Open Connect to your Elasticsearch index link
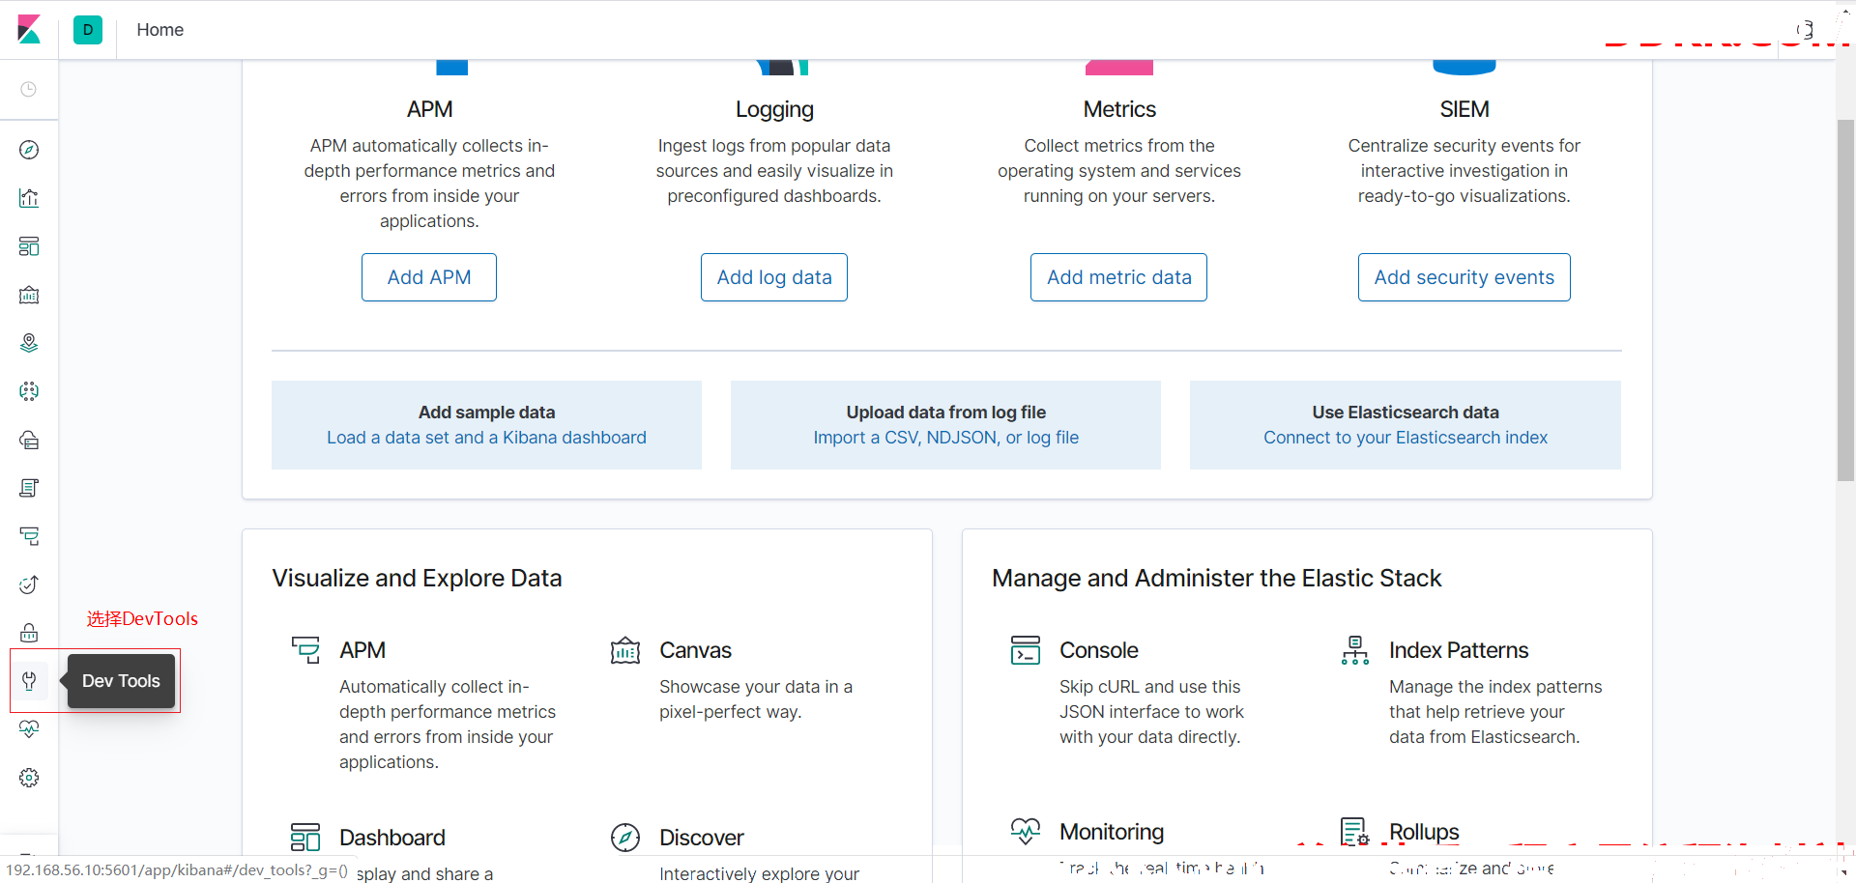This screenshot has width=1856, height=883. (1406, 438)
